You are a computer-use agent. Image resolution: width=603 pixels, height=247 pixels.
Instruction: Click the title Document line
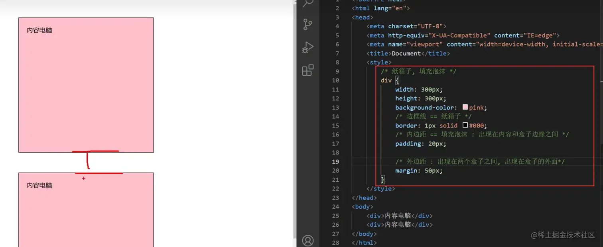pyautogui.click(x=408, y=53)
